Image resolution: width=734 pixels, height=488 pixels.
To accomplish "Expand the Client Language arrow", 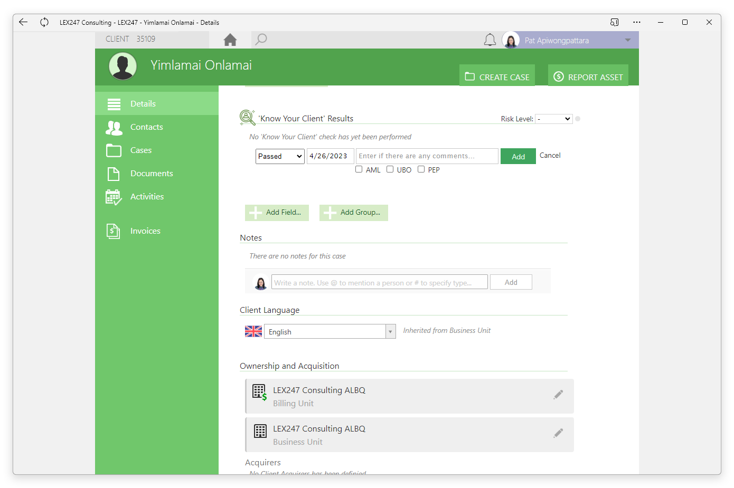I will (391, 331).
